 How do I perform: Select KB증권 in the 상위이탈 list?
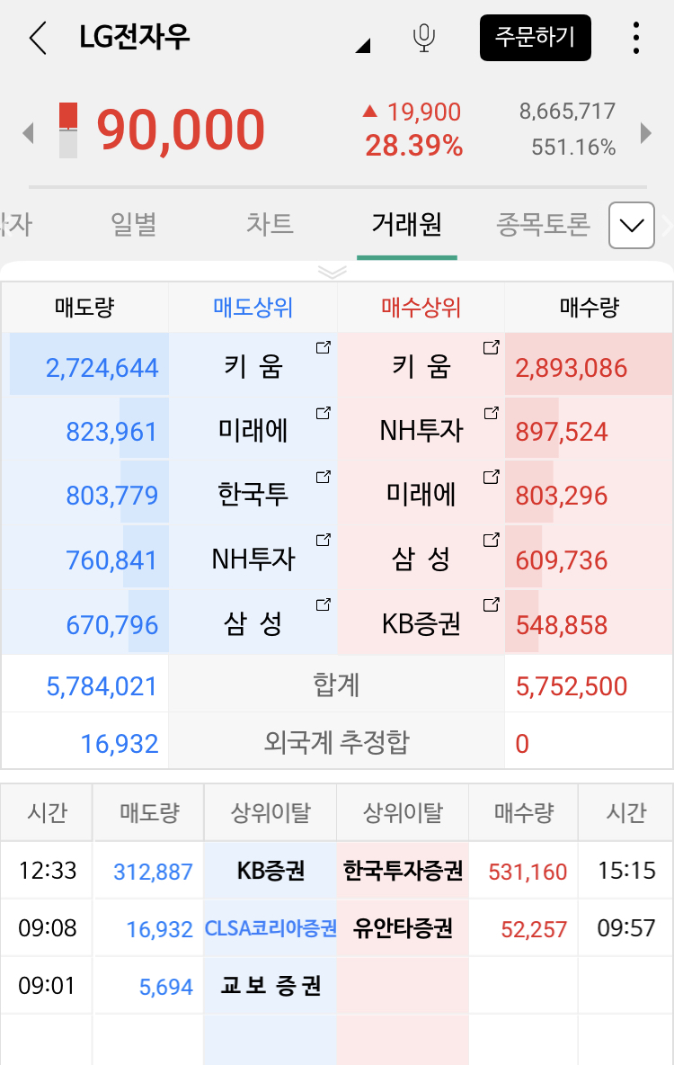point(270,871)
